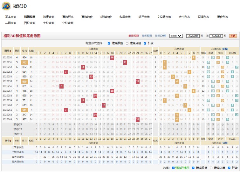Navigate to 和尾走势

(x=125, y=17)
